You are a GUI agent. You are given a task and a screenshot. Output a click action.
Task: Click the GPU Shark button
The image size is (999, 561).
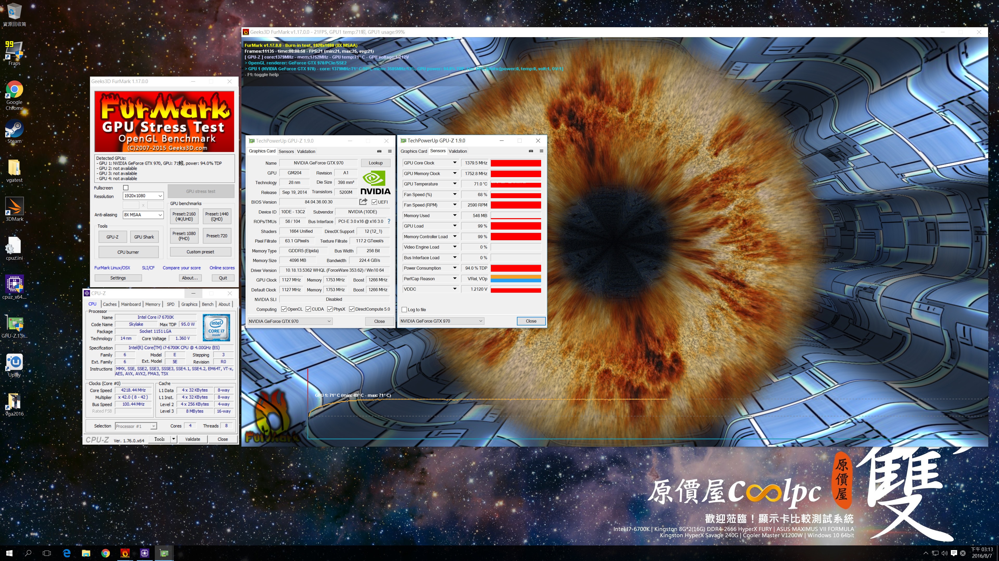[144, 237]
